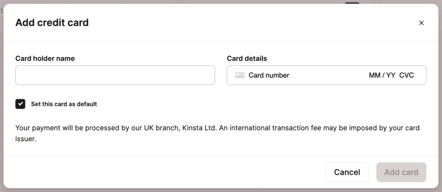Screen dimensions: 442x192
Task: Click the dimmed backdrop above the dialog
Action: (x=216, y=2)
